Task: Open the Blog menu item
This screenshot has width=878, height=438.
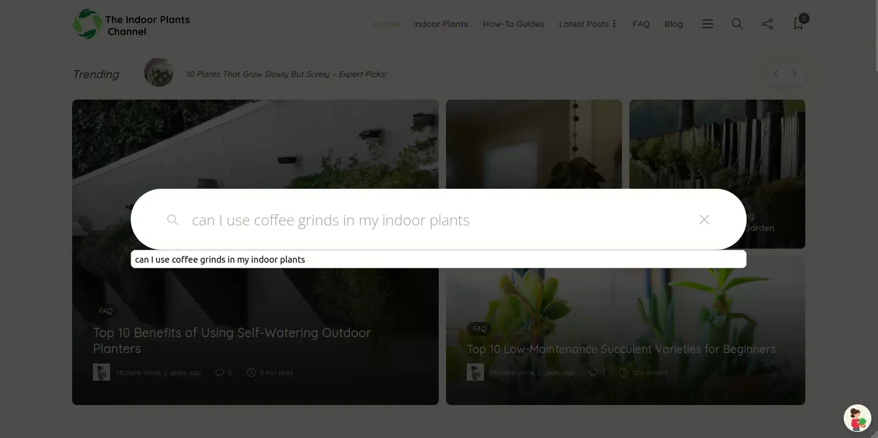Action: pos(673,24)
